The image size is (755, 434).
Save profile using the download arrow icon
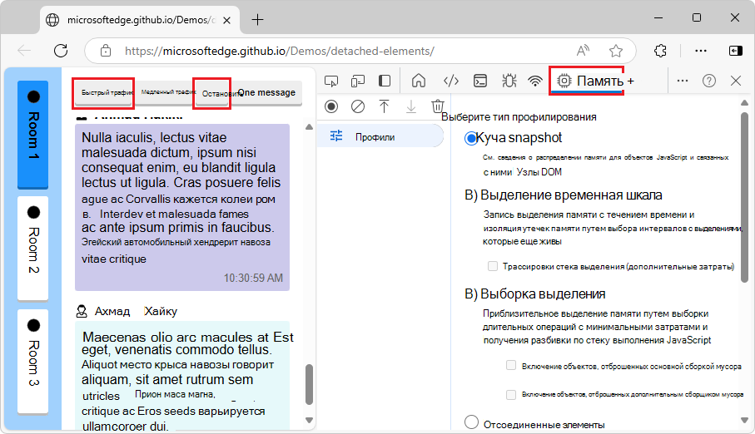point(410,106)
